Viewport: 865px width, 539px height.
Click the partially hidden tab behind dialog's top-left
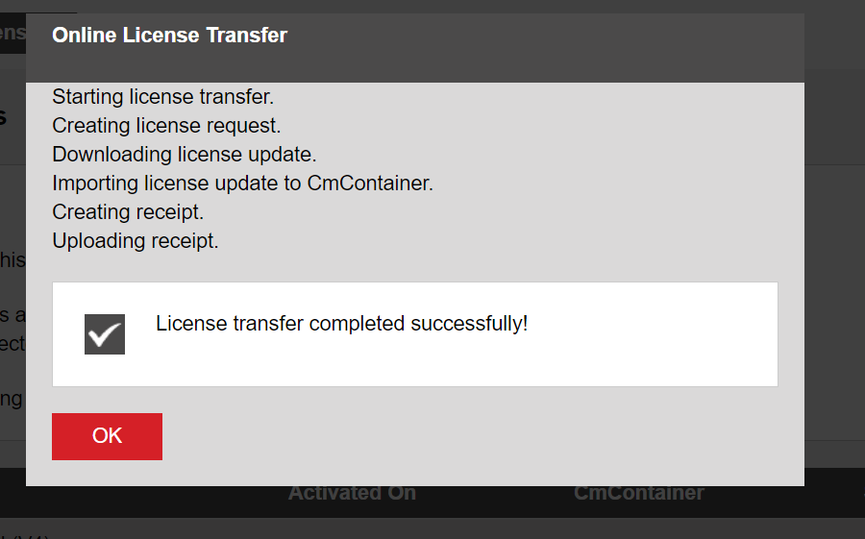[x=12, y=34]
